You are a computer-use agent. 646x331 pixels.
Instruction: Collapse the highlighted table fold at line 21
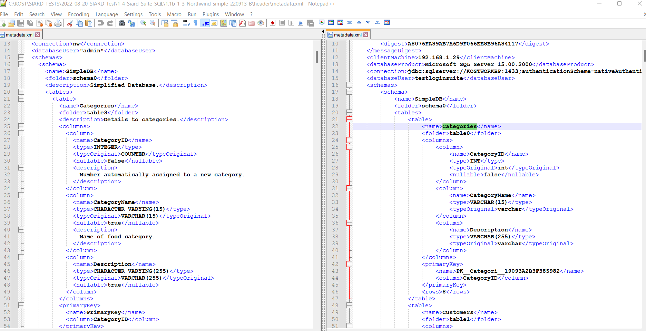pos(350,120)
